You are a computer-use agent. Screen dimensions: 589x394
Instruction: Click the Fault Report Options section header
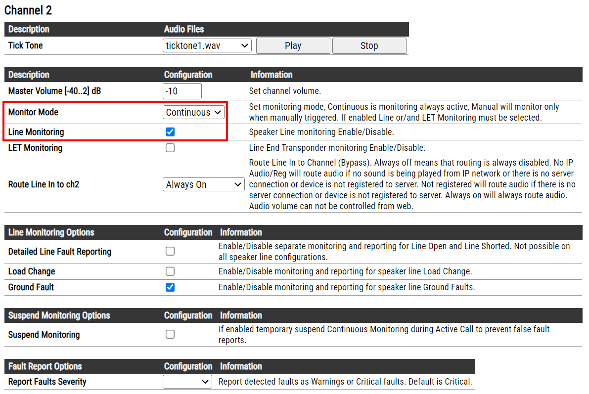(x=45, y=366)
